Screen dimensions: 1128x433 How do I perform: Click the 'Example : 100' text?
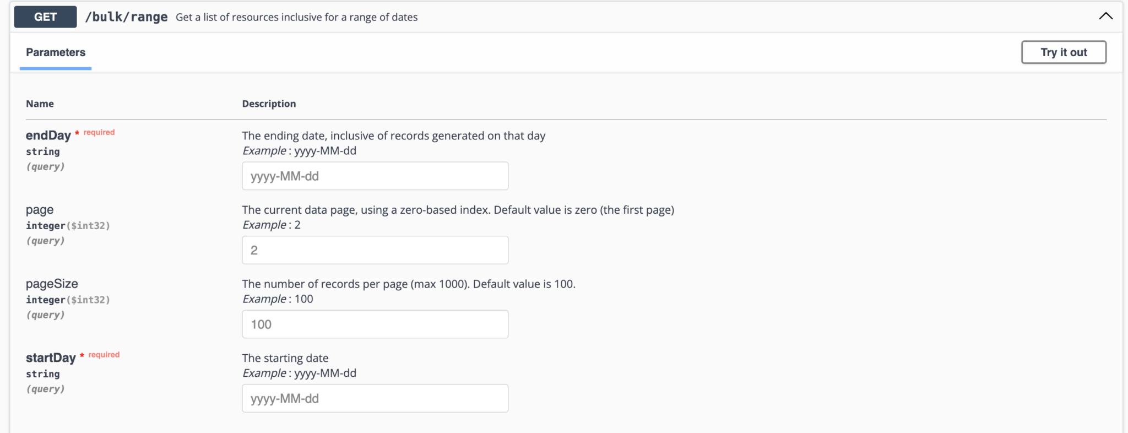click(278, 299)
